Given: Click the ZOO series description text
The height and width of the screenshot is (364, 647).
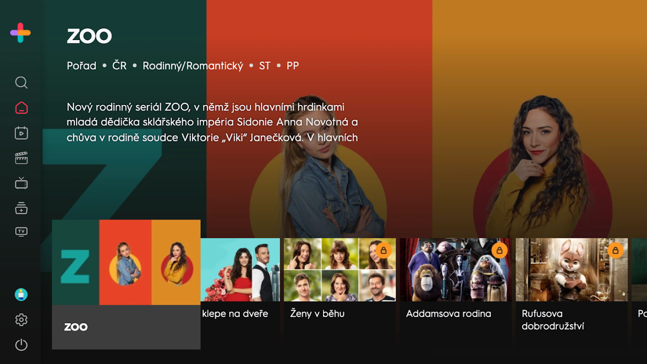Looking at the screenshot, I should (212, 122).
